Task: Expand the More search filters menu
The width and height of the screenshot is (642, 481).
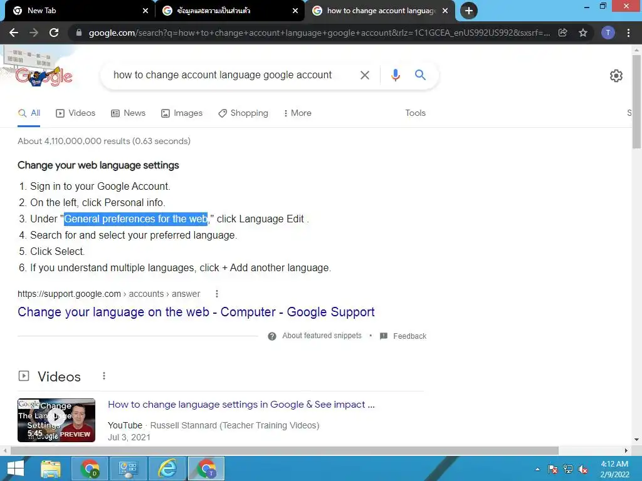Action: tap(298, 113)
